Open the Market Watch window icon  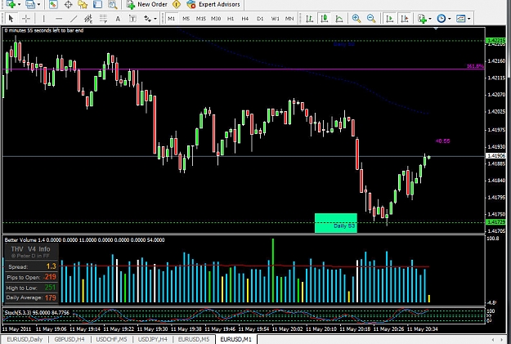click(53, 4)
